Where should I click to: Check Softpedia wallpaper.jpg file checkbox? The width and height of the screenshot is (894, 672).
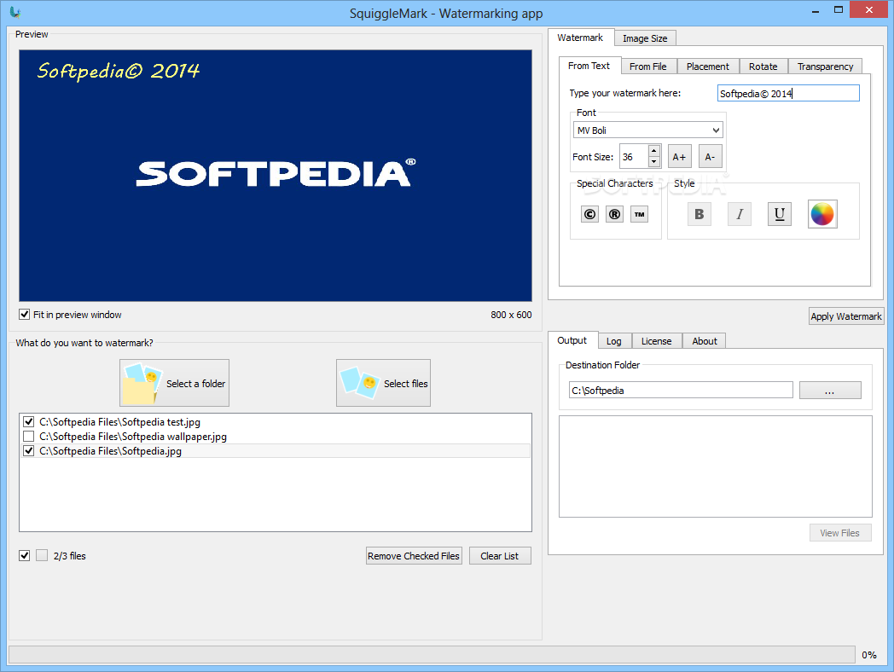click(28, 437)
